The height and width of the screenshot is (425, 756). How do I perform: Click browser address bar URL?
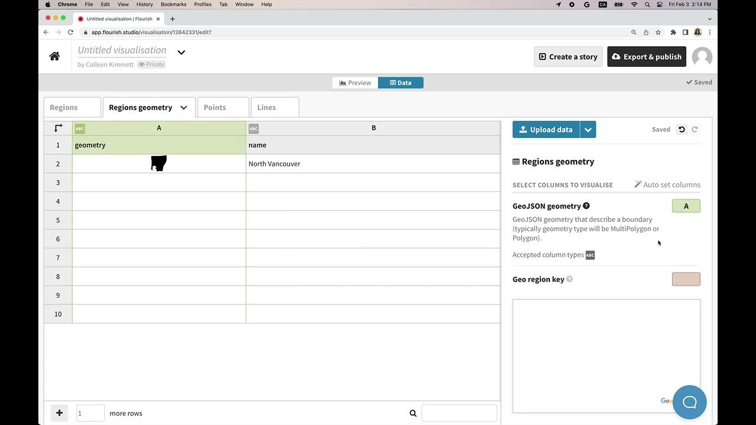click(151, 32)
